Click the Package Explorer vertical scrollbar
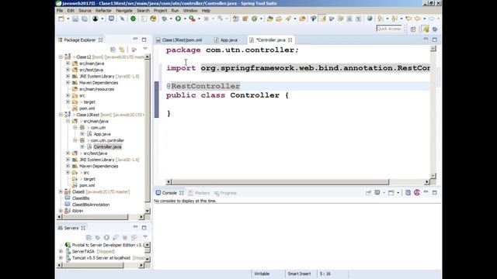 click(148, 131)
